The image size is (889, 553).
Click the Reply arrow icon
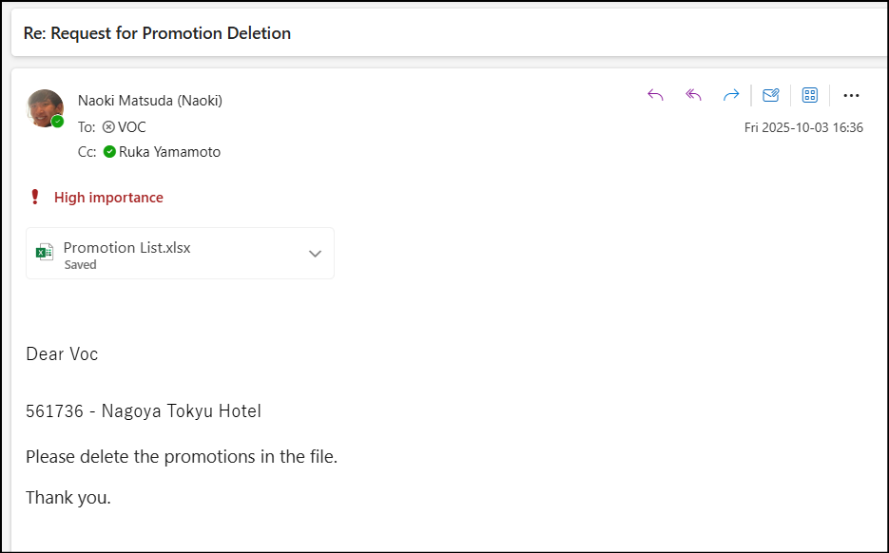pyautogui.click(x=655, y=95)
